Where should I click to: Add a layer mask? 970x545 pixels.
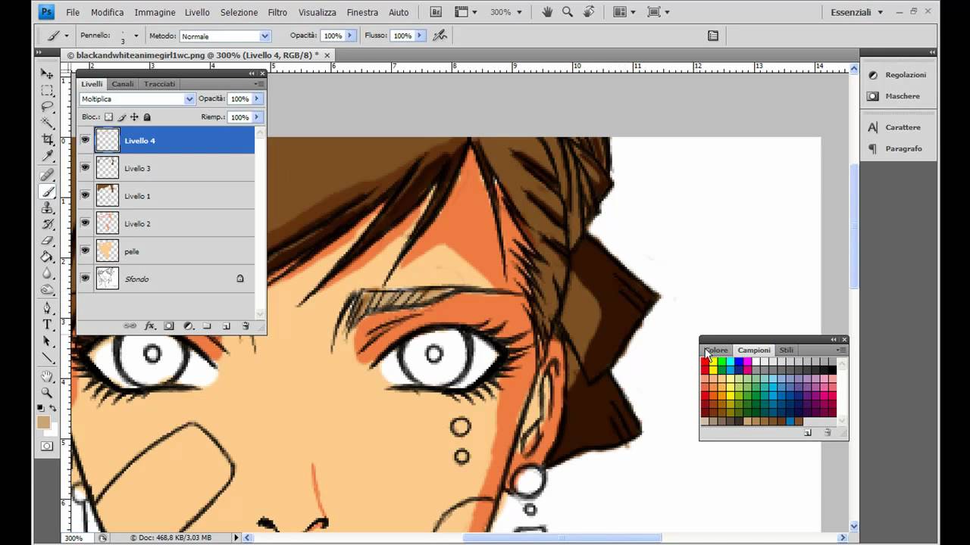point(169,325)
